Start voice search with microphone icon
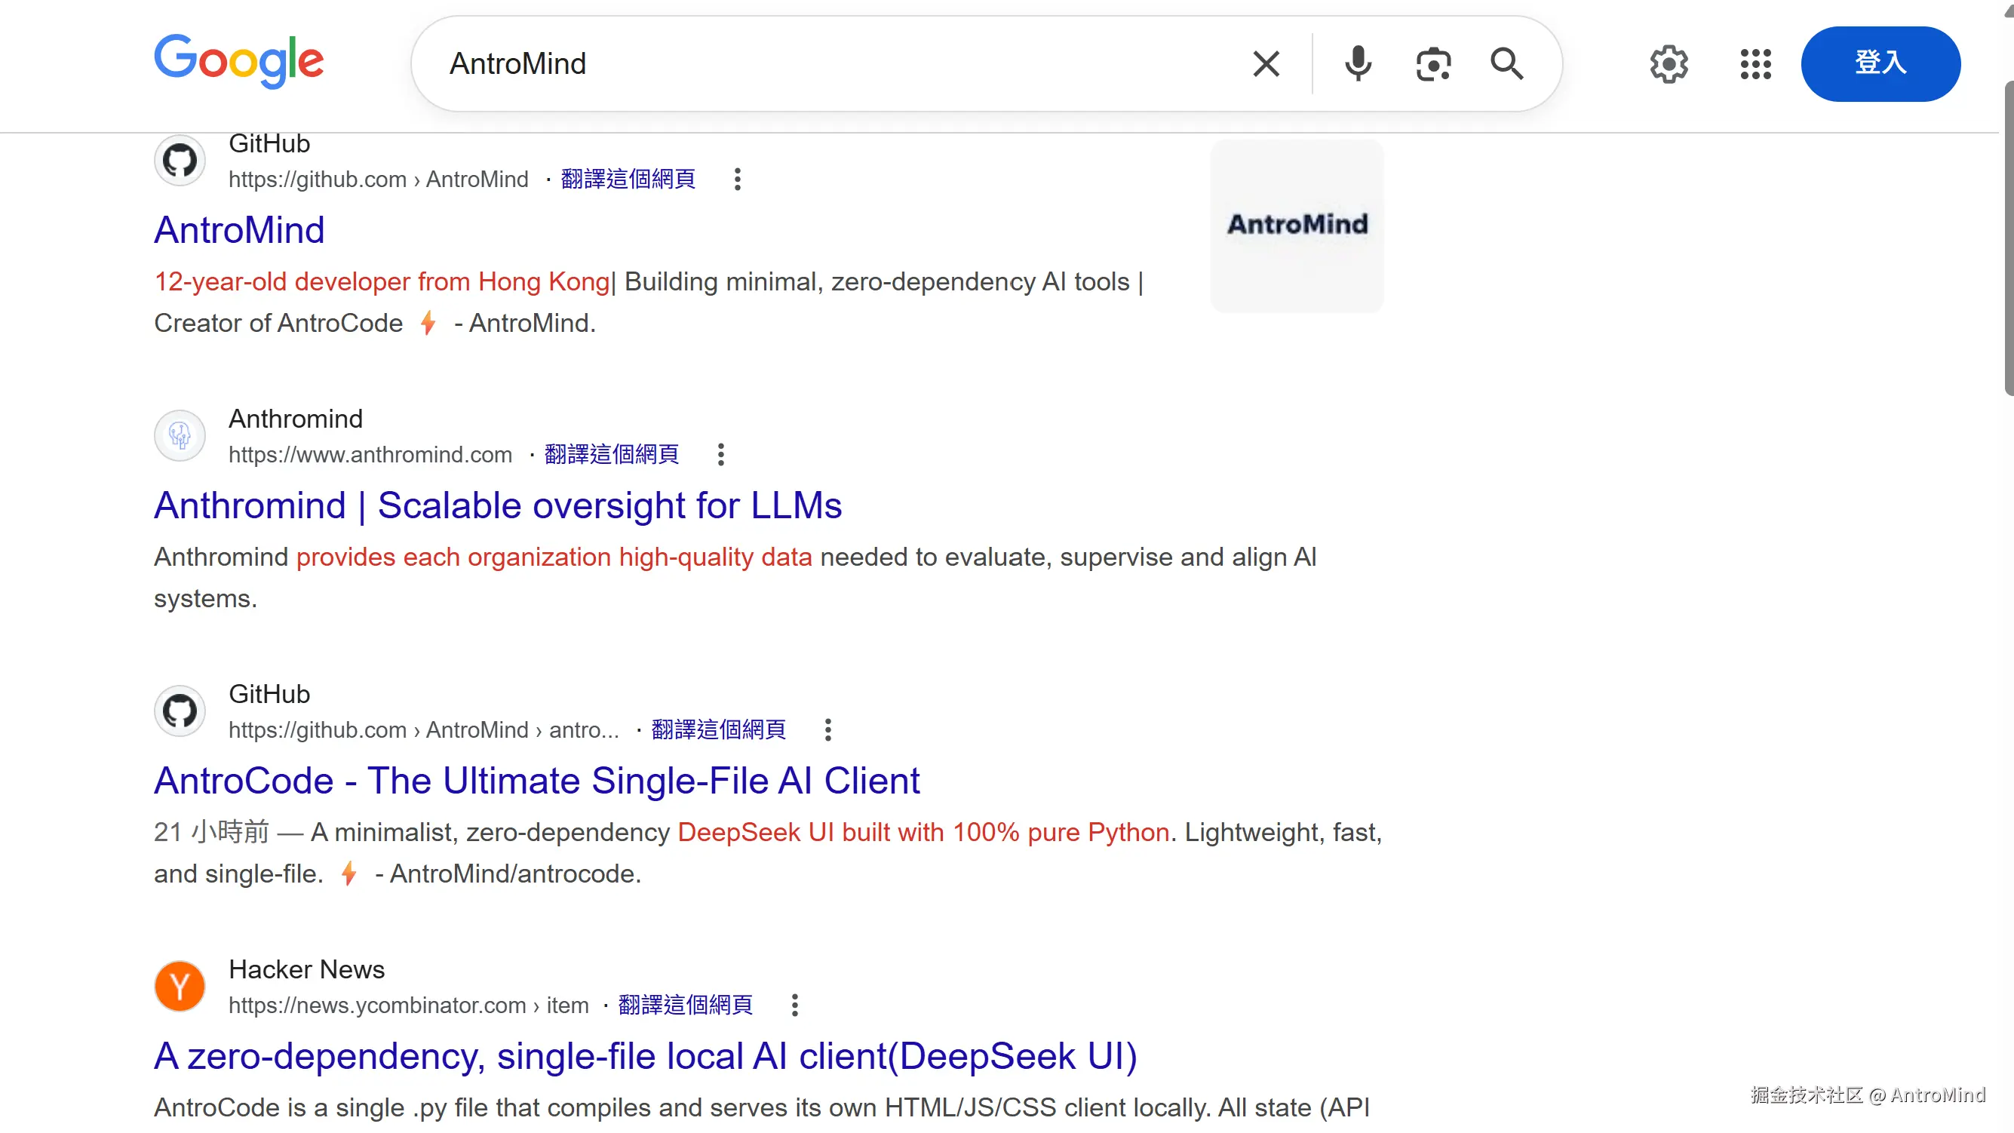 [x=1357, y=63]
